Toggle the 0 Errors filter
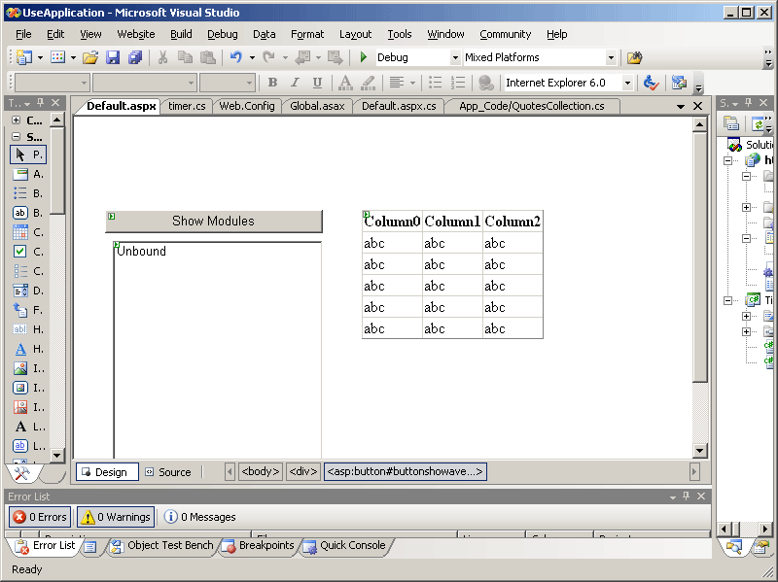Image resolution: width=778 pixels, height=582 pixels. pyautogui.click(x=40, y=517)
